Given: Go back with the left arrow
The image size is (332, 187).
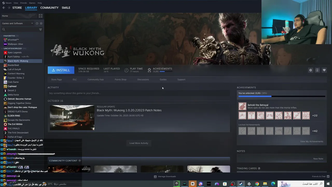Looking at the screenshot, I should click(x=4, y=8).
